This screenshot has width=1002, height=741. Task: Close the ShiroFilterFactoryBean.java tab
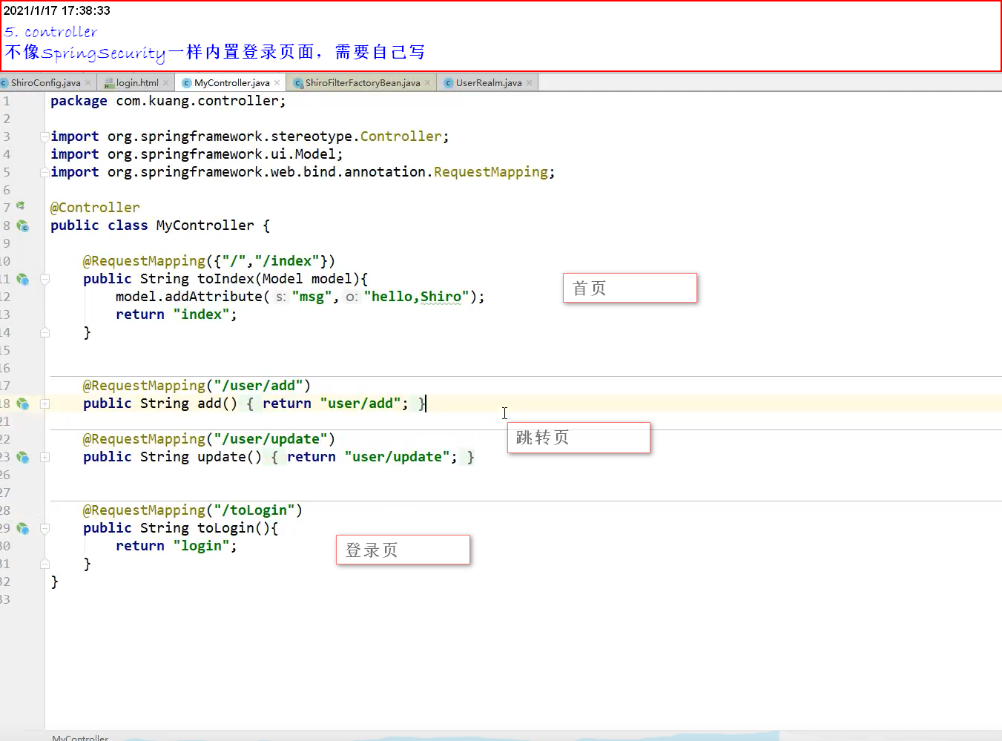pos(428,83)
